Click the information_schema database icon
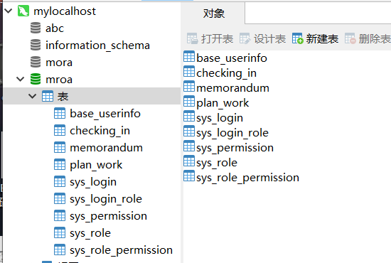This screenshot has width=391, height=263. 36,45
